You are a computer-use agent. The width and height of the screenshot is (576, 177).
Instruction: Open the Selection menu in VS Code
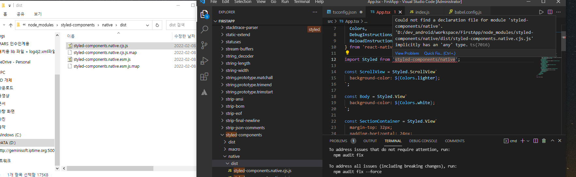click(x=243, y=2)
